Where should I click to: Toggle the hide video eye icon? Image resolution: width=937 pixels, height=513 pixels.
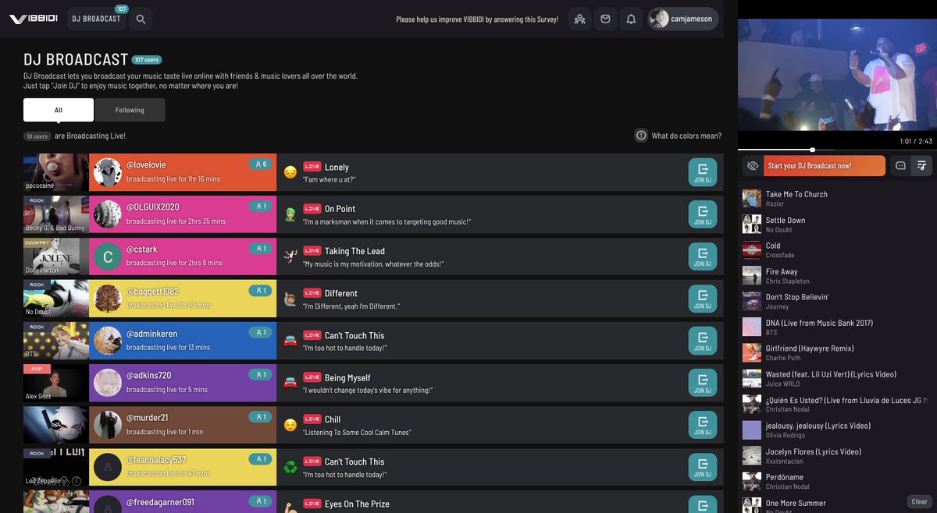[753, 166]
